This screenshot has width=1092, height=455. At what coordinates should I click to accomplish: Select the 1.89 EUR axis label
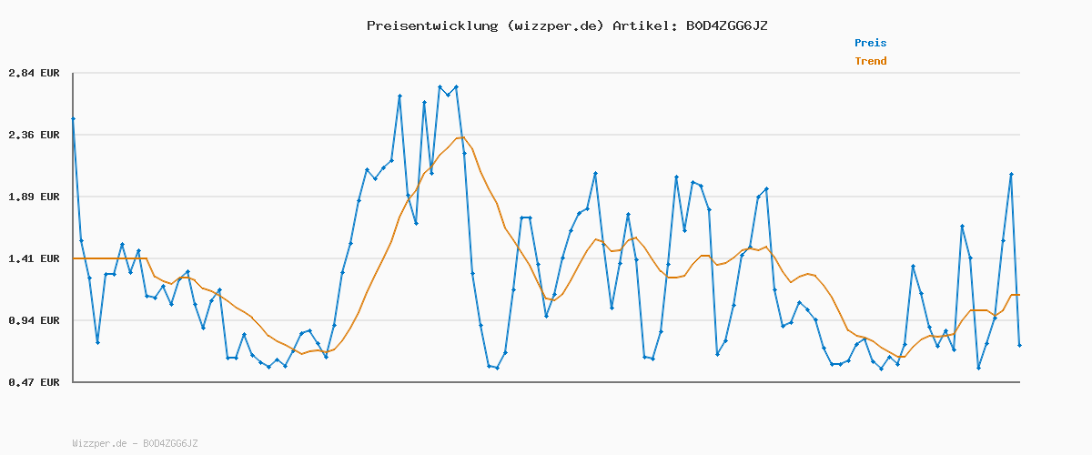tap(34, 197)
